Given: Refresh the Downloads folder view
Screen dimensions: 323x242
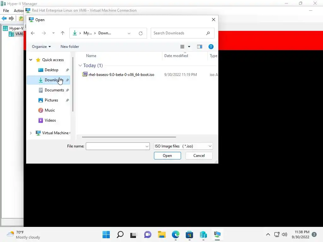Looking at the screenshot, I should [141, 33].
